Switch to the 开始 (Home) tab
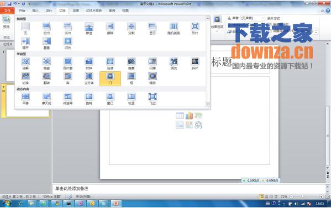The height and width of the screenshot is (208, 331). pos(22,10)
